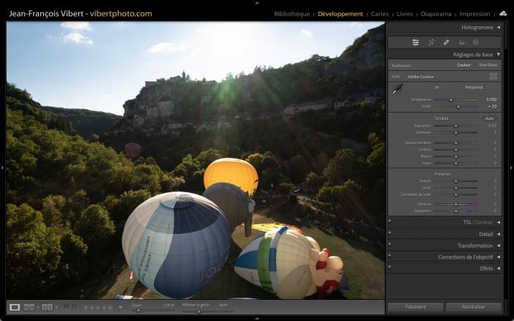This screenshot has height=321, width=514.
Task: Open the white balance Personnal. dropdown
Action: click(x=477, y=87)
